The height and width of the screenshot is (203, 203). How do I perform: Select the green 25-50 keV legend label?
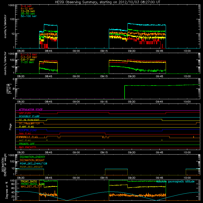click(x=28, y=14)
